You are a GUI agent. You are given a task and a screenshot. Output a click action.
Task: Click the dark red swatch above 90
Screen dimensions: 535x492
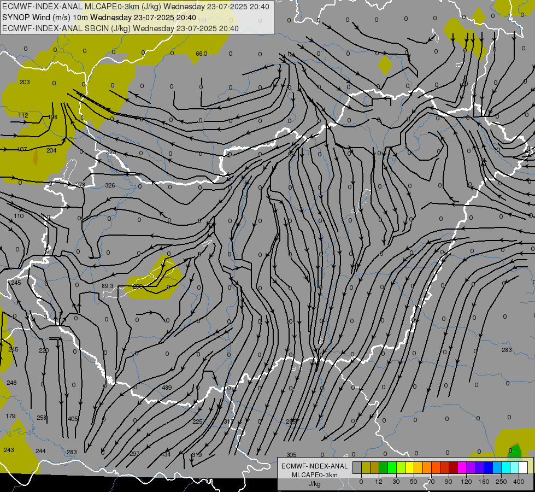tap(453, 467)
